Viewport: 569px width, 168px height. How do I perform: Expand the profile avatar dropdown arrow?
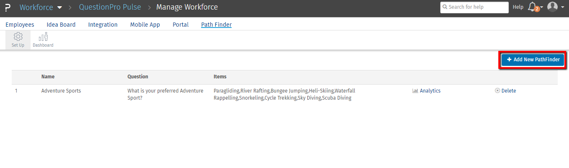(563, 8)
